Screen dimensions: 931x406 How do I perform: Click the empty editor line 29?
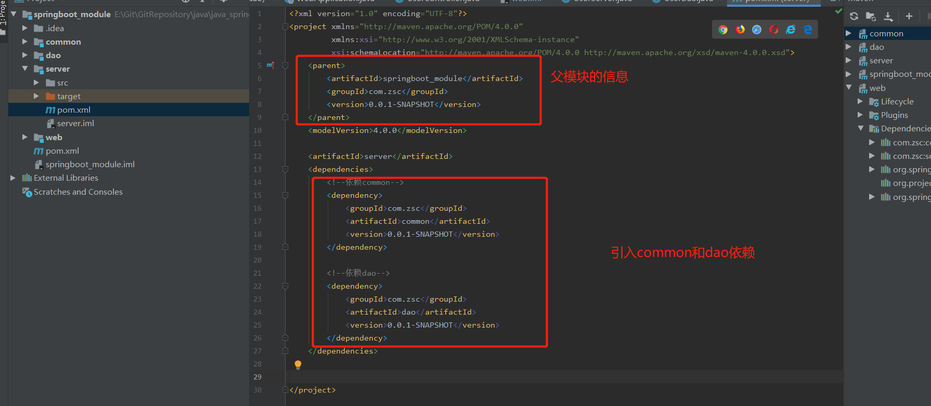pos(564,377)
